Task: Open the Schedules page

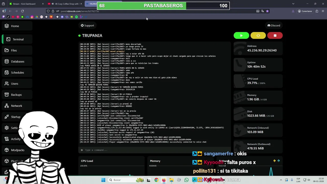Action: tap(17, 73)
